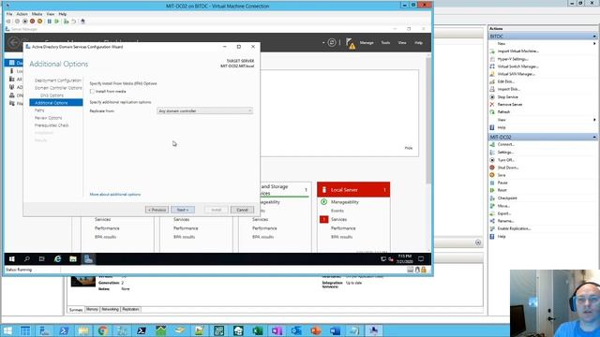
Task: Open the Help menu in VM Connection
Action: [63, 14]
